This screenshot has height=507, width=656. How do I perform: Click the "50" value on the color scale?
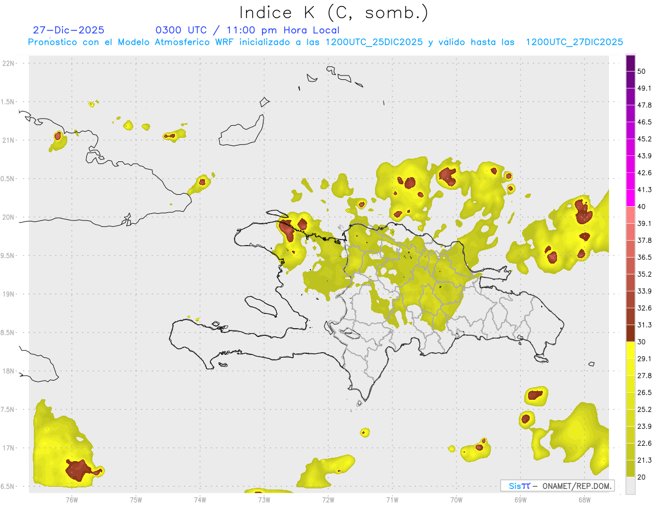[x=642, y=71]
